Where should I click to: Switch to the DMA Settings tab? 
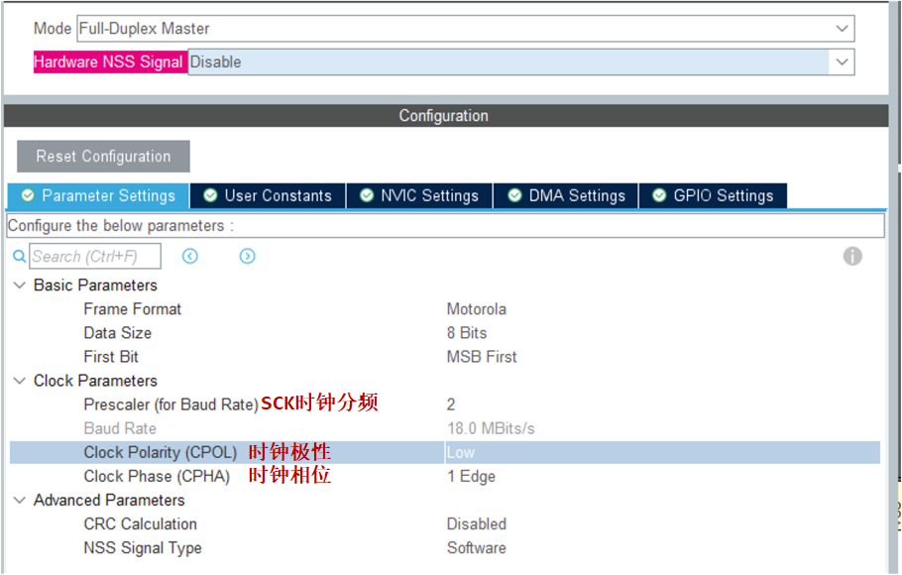click(x=566, y=195)
